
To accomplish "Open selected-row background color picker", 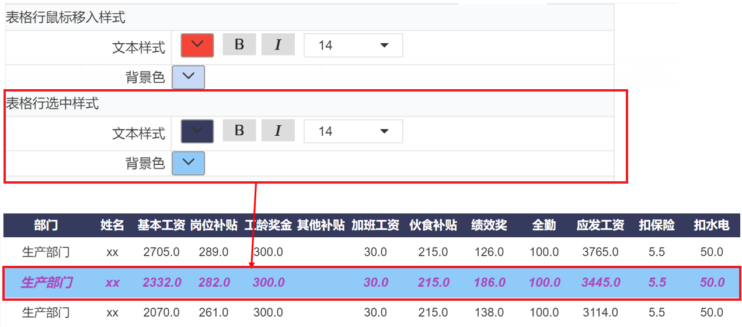I will [189, 163].
